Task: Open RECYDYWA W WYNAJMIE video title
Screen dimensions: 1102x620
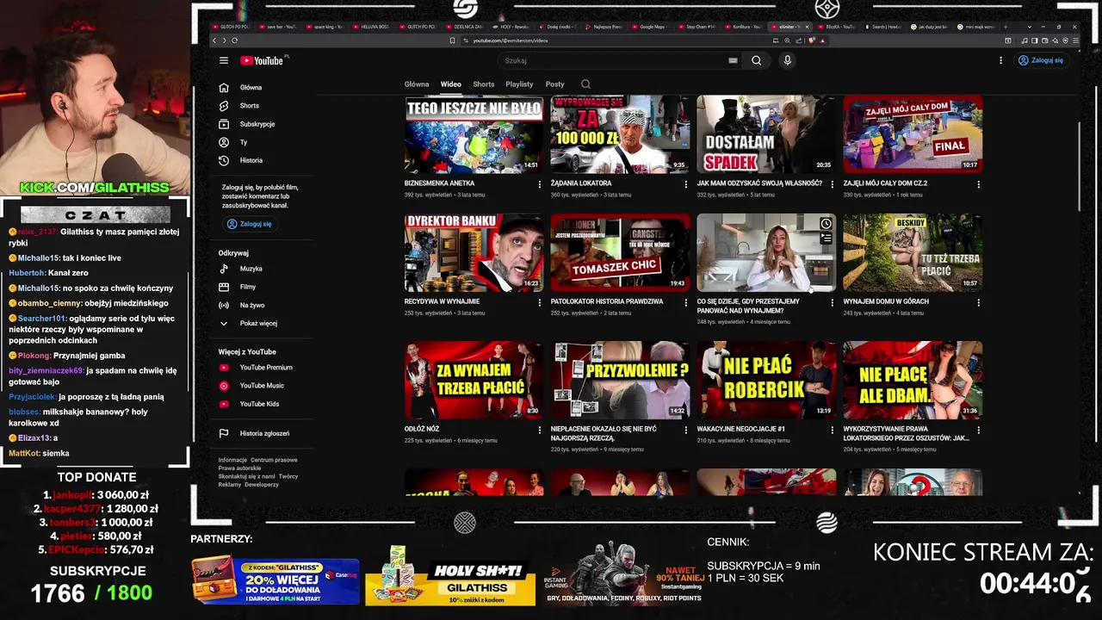Action: coord(442,302)
